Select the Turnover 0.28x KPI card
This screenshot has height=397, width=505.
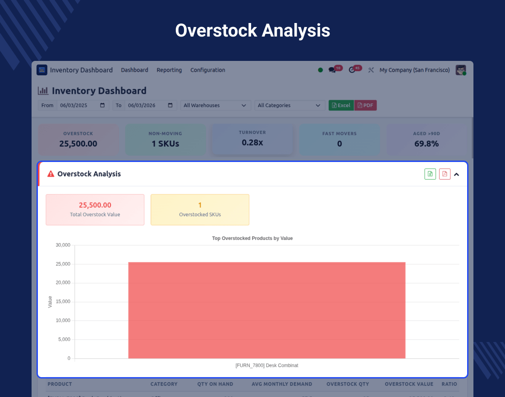coord(252,138)
